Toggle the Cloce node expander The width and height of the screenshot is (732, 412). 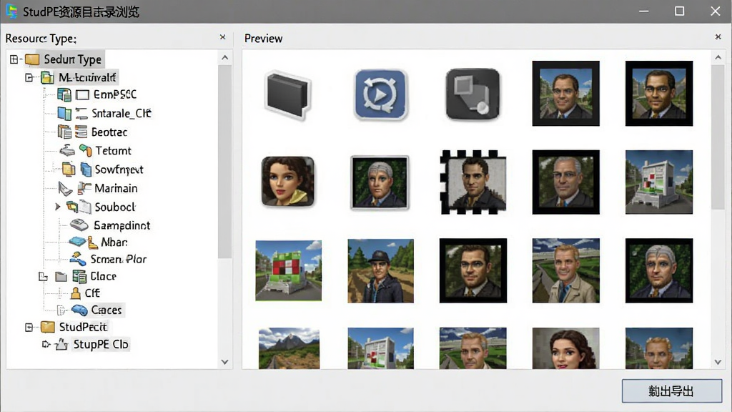point(43,277)
